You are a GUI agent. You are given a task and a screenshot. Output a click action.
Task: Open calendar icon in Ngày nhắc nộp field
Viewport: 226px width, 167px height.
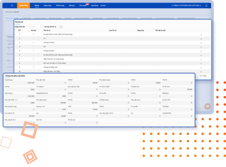pos(40,27)
